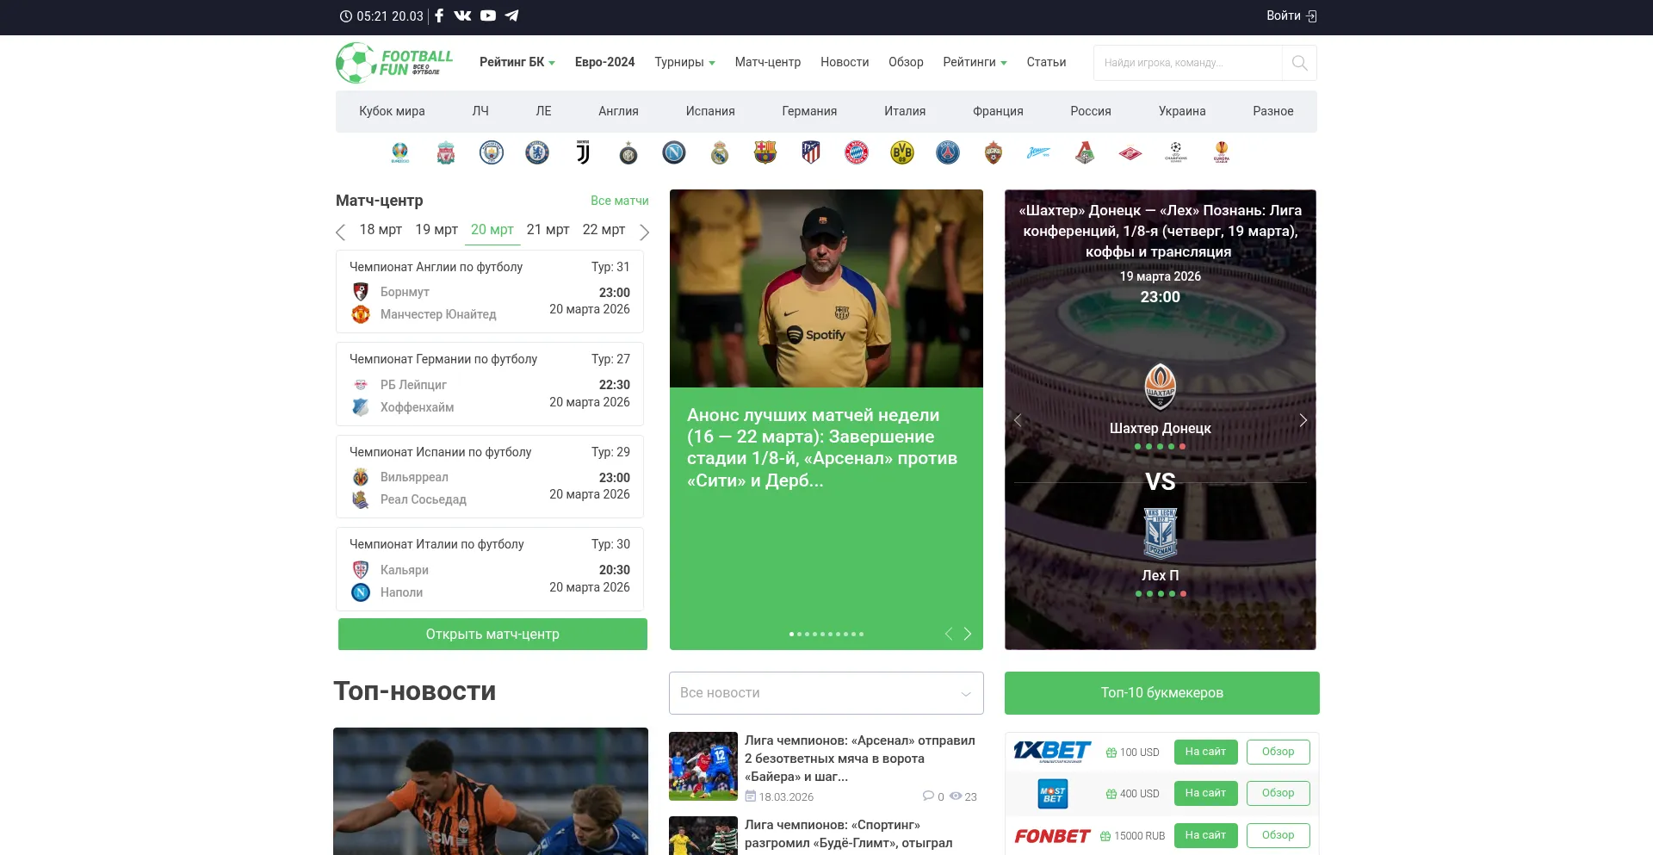Click Открыть матч-центр button
This screenshot has width=1653, height=855.
492,635
